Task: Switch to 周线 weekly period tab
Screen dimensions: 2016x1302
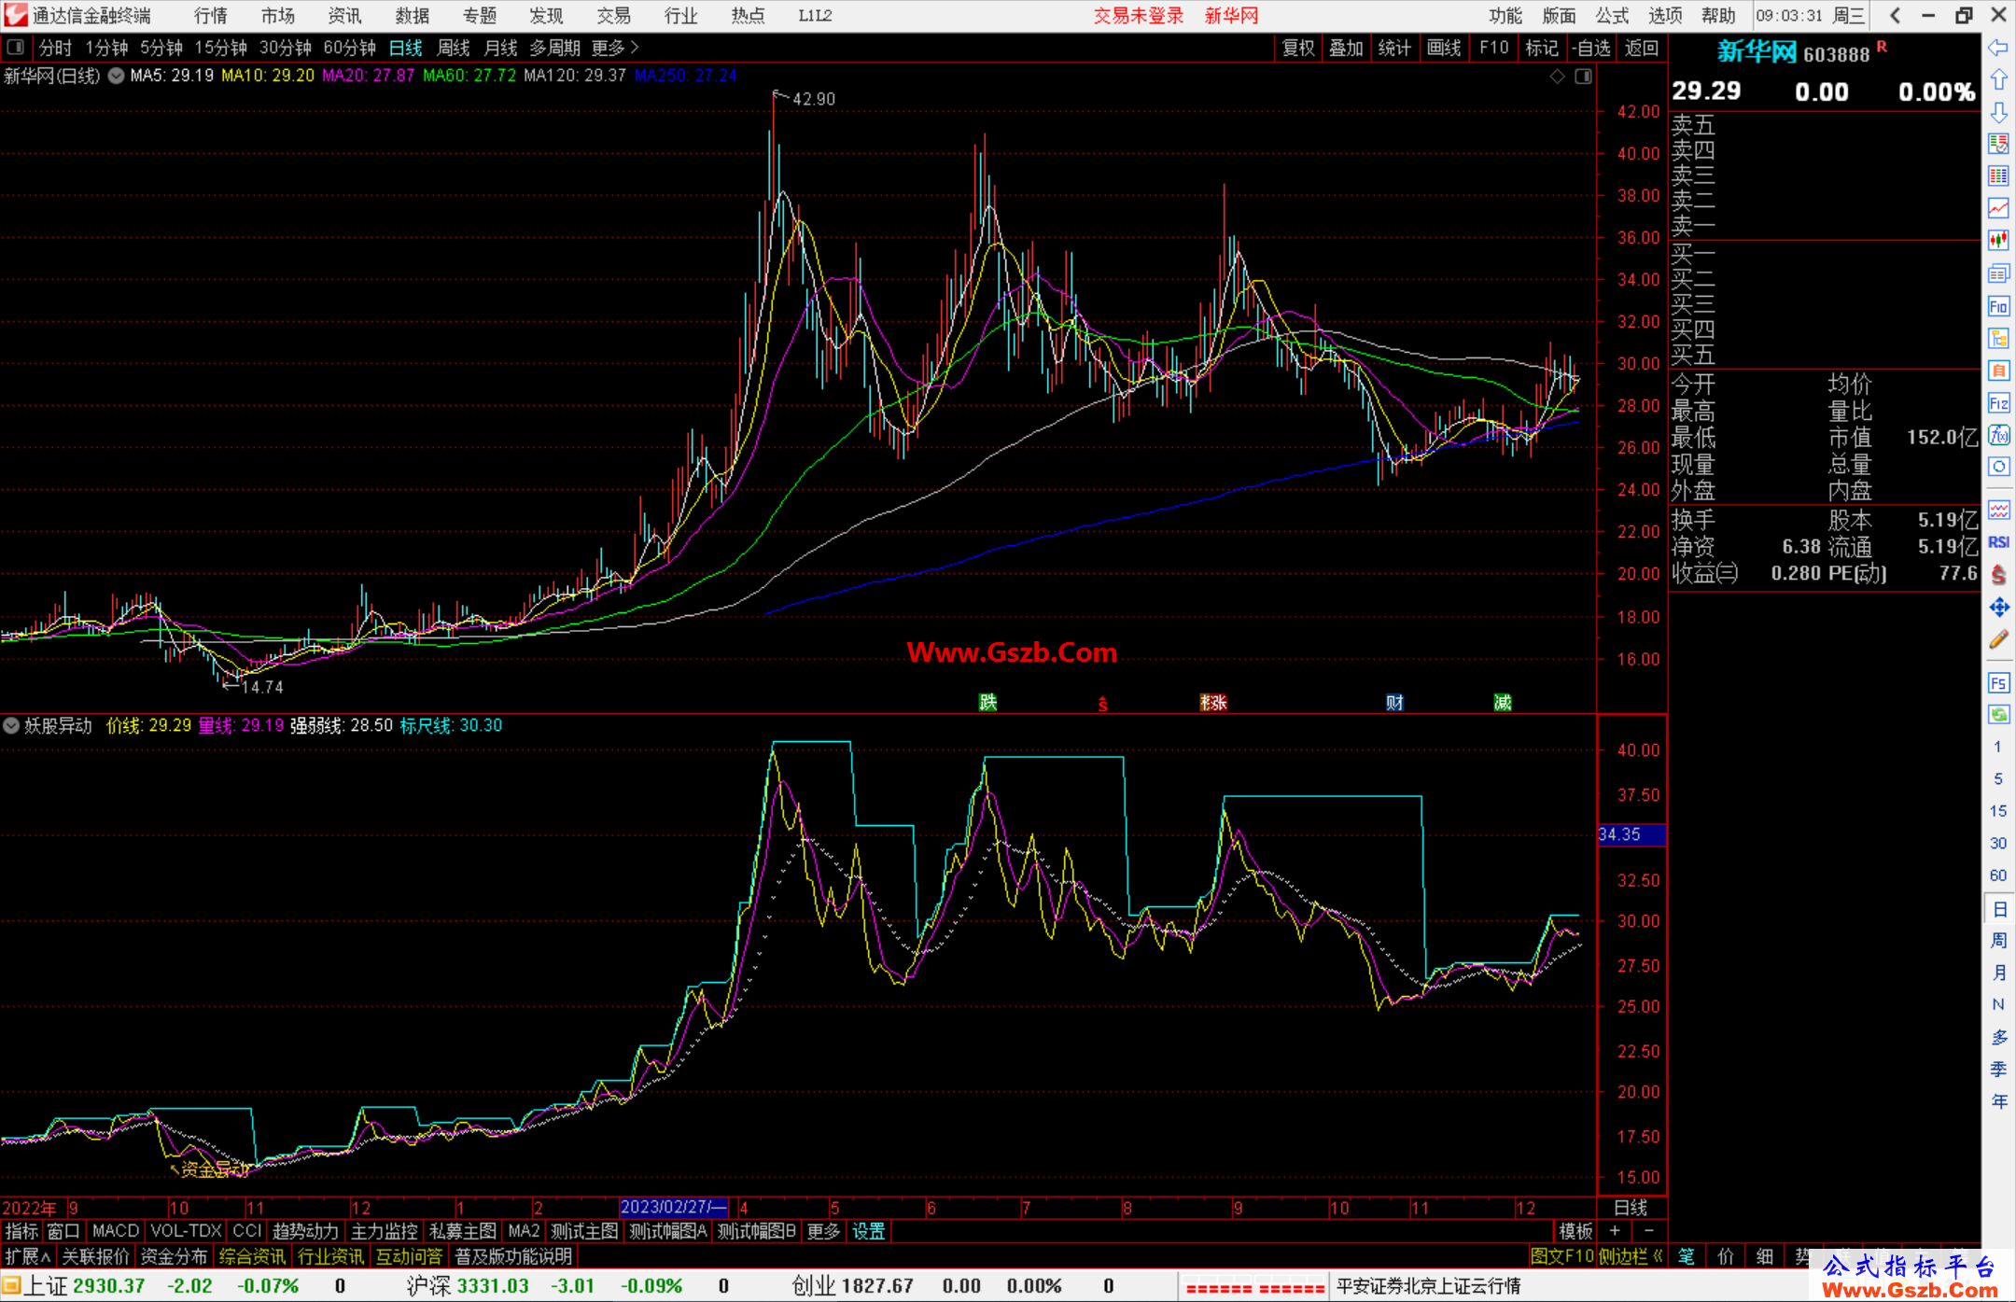Action: click(x=454, y=48)
